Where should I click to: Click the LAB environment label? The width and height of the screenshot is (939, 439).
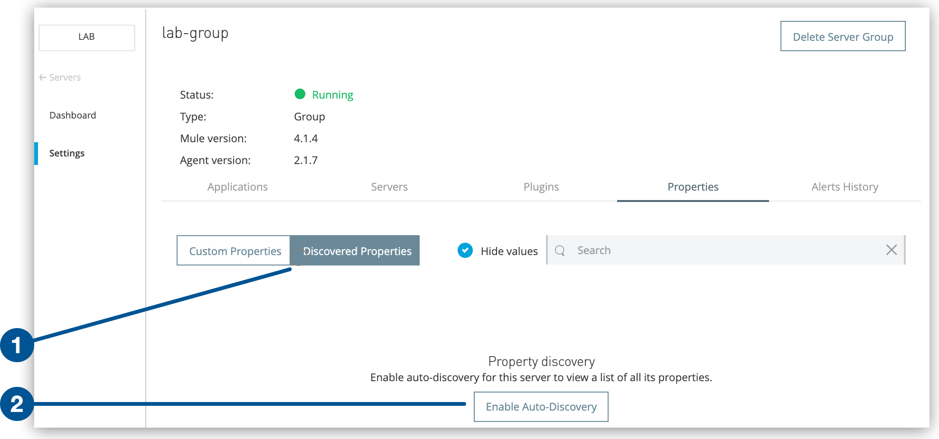point(86,37)
